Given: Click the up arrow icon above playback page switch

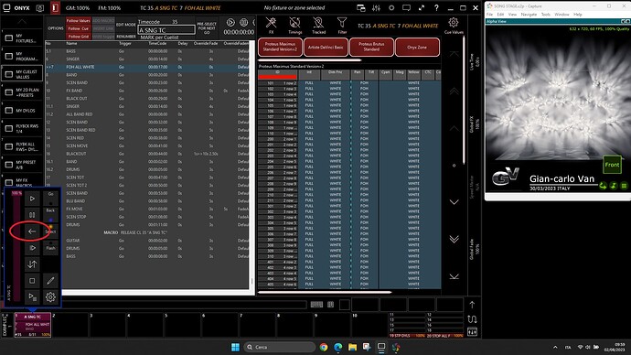Looking at the screenshot, I should tap(473, 305).
